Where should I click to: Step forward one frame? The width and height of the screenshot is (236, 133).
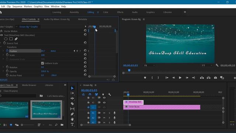click(x=187, y=78)
